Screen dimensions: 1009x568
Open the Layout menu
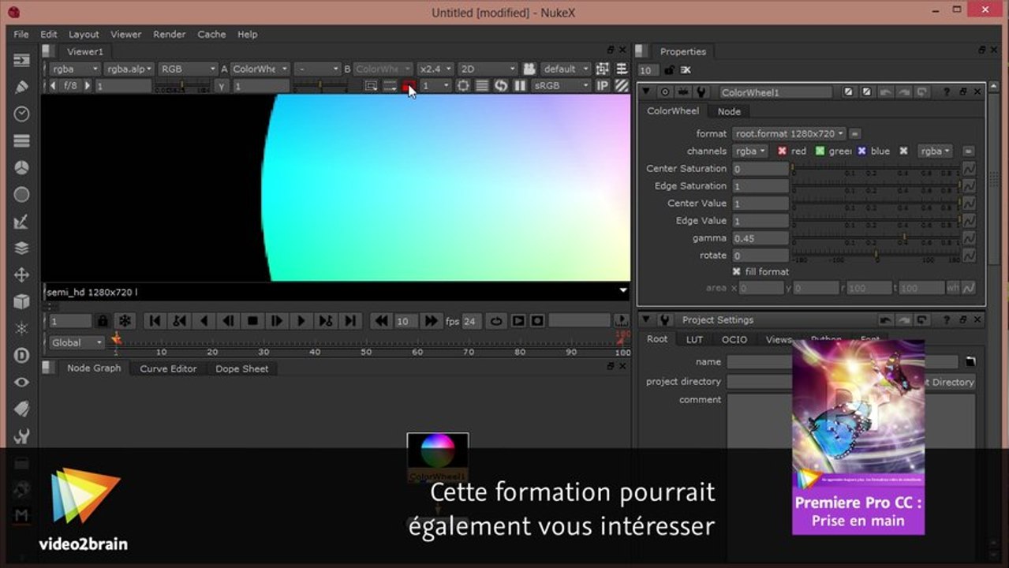coord(84,34)
